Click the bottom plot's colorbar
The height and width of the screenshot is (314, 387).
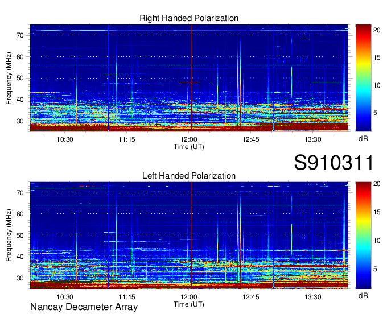(363, 235)
